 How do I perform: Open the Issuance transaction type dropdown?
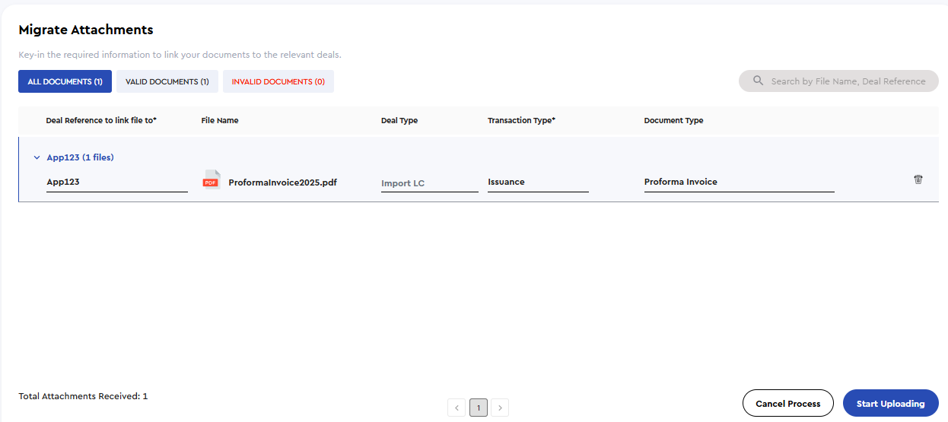538,182
